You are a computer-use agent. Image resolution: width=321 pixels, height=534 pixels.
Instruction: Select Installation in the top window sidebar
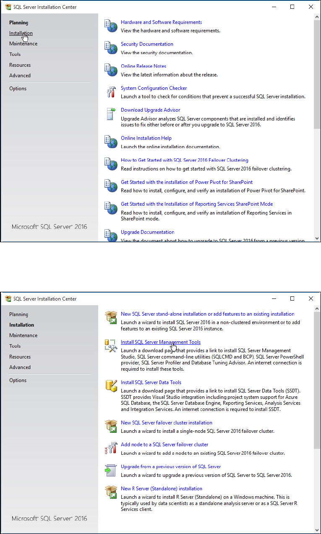[x=21, y=33]
